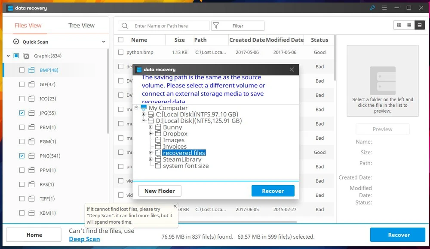Close the Deep Scan tooltip popup
Image resolution: width=430 pixels, height=249 pixels.
[x=175, y=206]
